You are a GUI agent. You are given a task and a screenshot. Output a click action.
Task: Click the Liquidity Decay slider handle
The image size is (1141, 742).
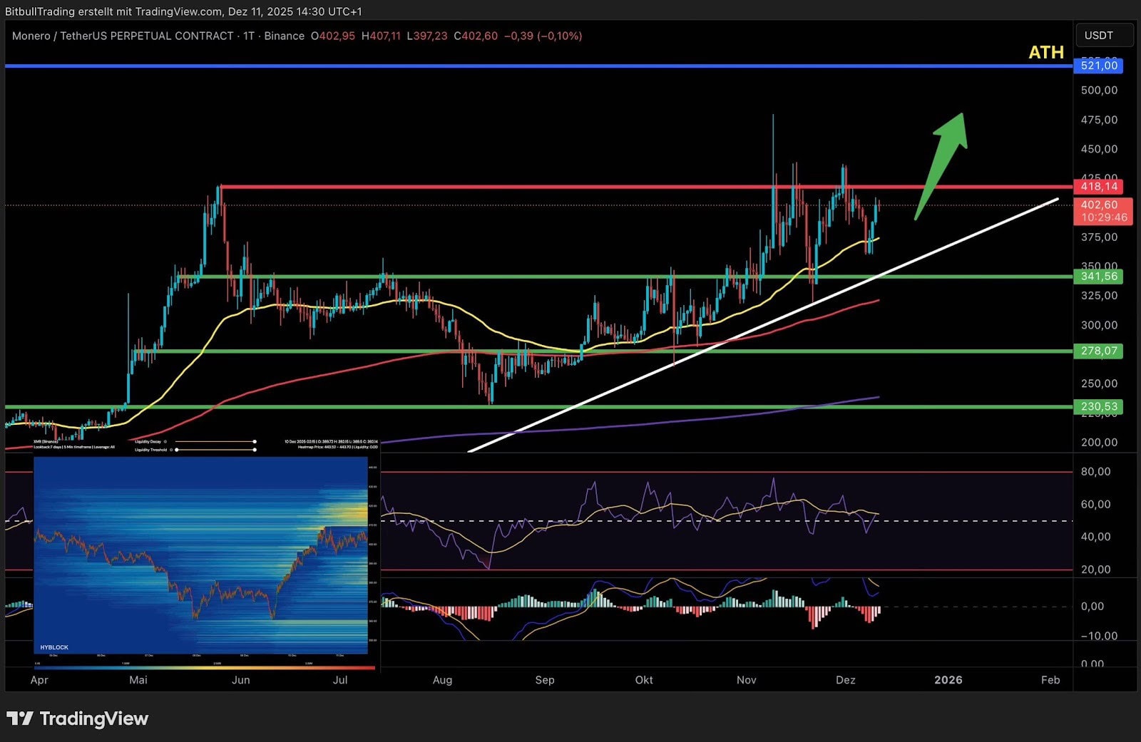[x=255, y=442]
